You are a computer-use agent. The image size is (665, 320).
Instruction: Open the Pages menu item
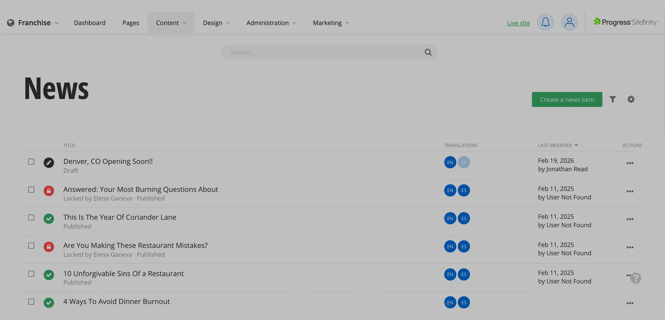pyautogui.click(x=131, y=23)
